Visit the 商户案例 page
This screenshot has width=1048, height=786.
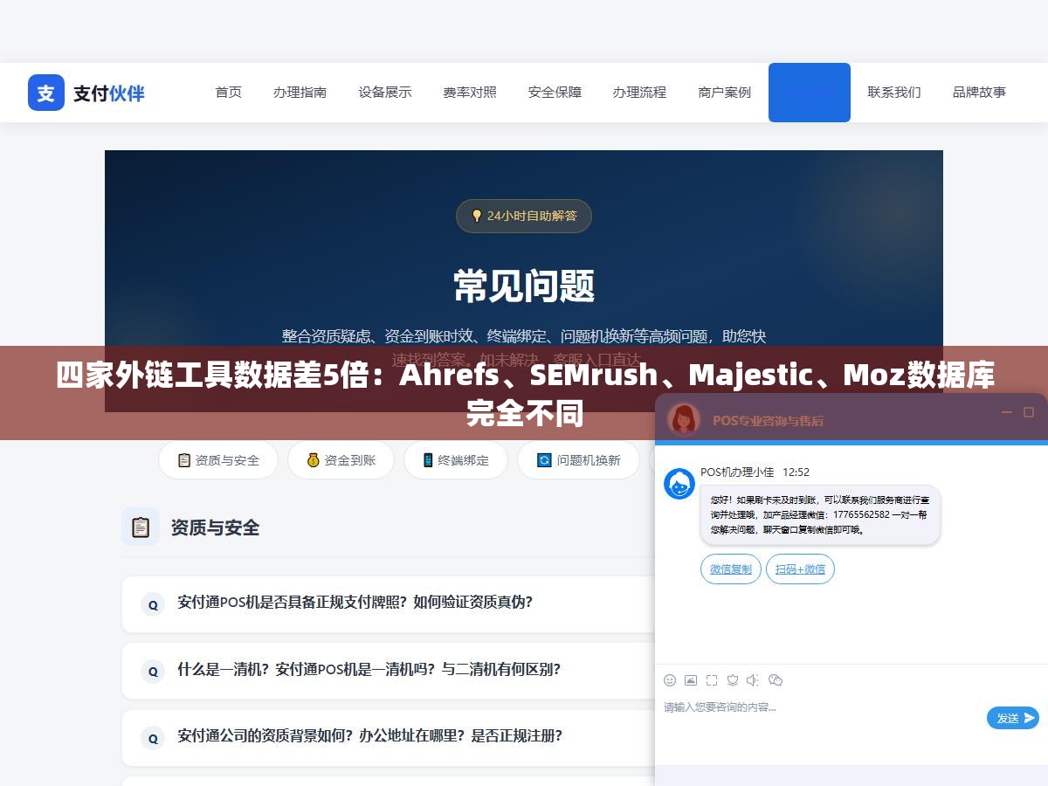click(725, 92)
